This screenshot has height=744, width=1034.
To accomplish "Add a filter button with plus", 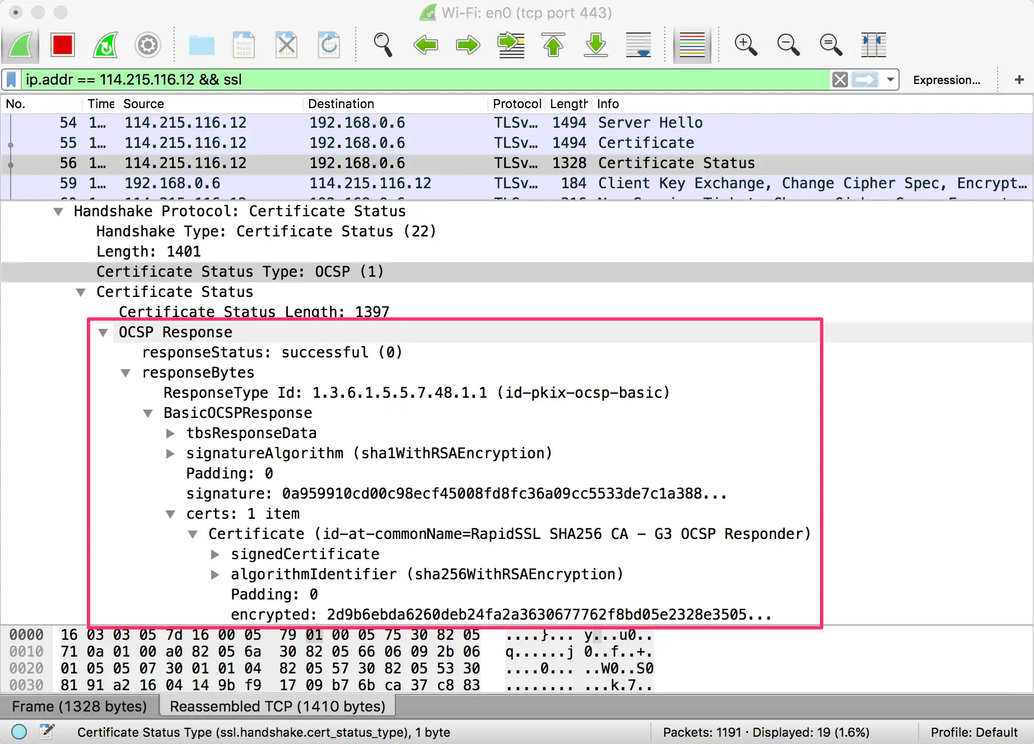I will [1019, 80].
